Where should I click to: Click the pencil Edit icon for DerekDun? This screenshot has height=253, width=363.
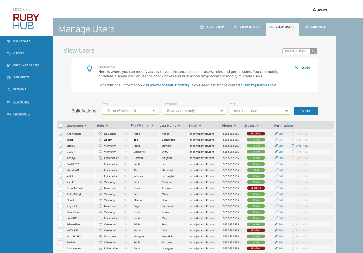tap(276, 212)
